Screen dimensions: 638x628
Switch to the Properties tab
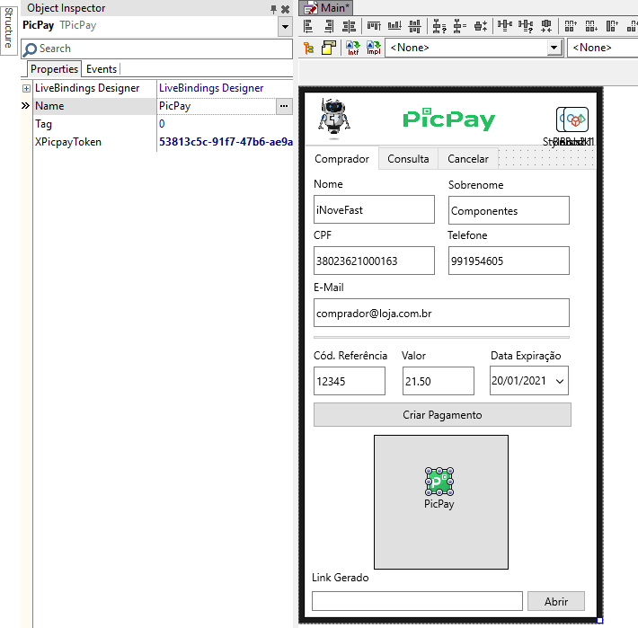[x=54, y=69]
